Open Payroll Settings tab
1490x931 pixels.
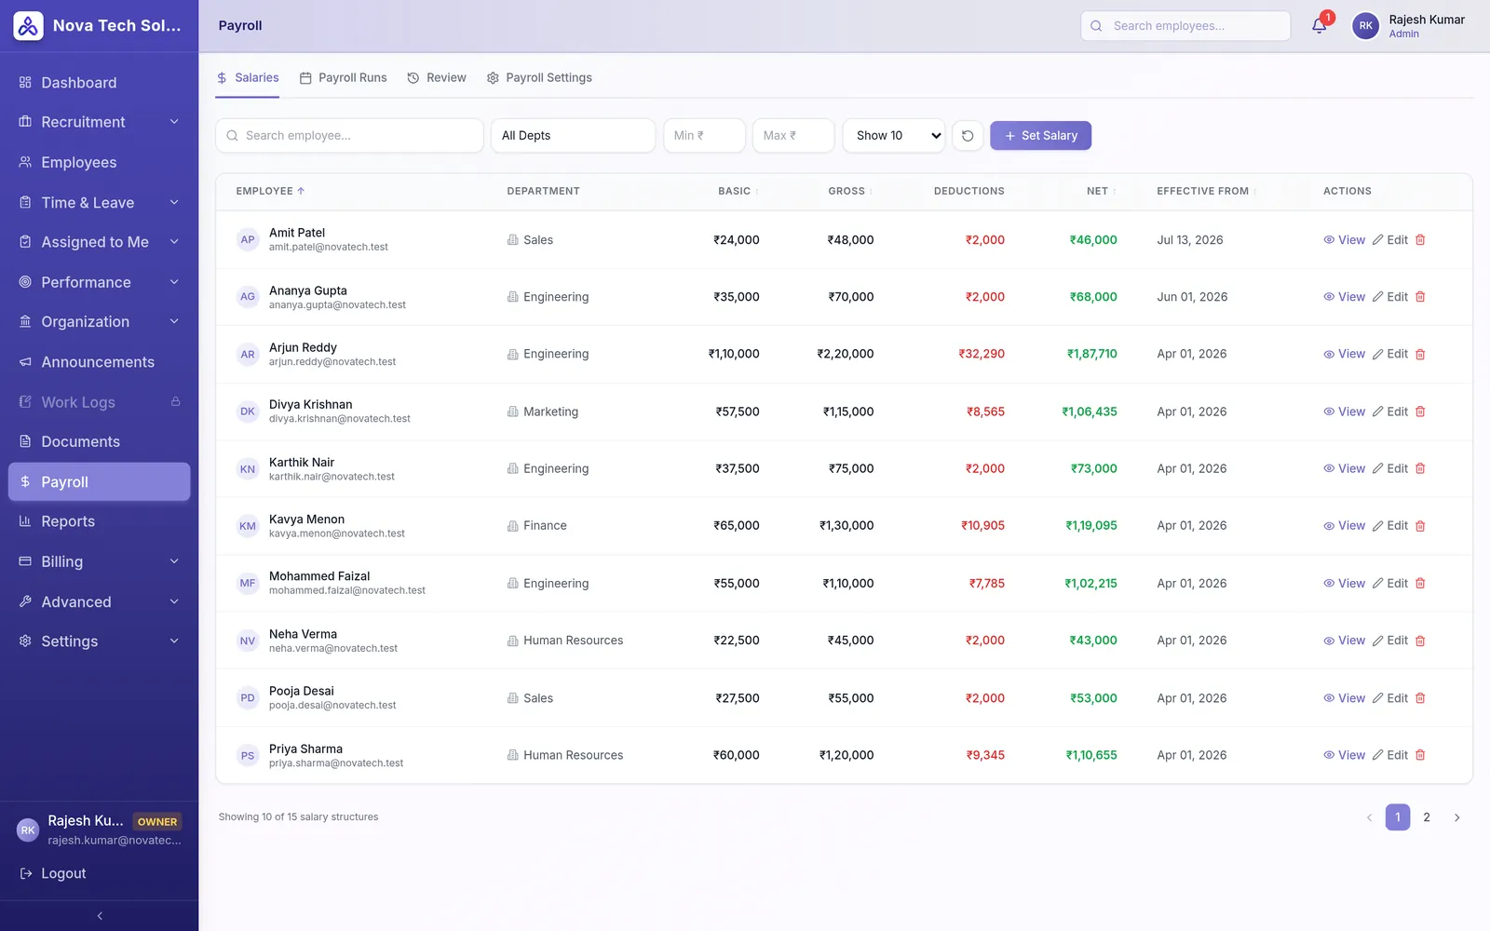click(539, 78)
